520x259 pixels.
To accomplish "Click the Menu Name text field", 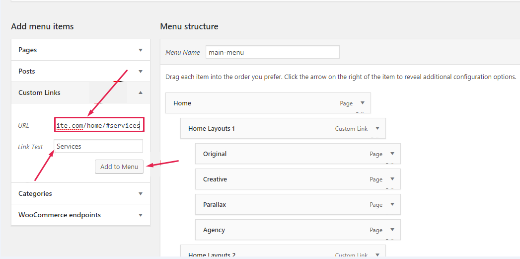I will point(272,52).
